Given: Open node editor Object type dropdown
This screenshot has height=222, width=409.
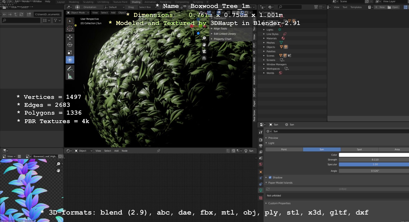Looking at the screenshot, I should click(83, 151).
